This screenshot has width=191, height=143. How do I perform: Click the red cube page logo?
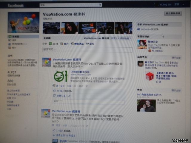coord(150,76)
